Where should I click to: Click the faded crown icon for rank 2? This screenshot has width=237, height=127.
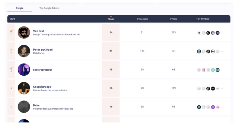pos(11,50)
